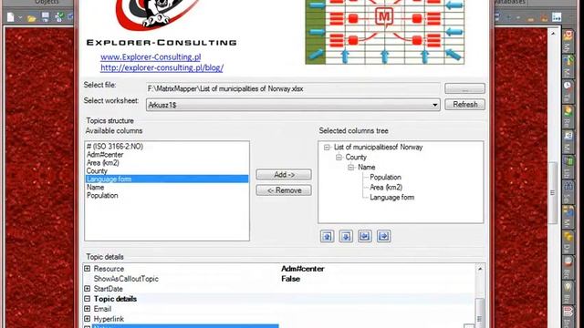Select 'County' in available columns list
Image resolution: width=584 pixels, height=328 pixels.
(97, 171)
